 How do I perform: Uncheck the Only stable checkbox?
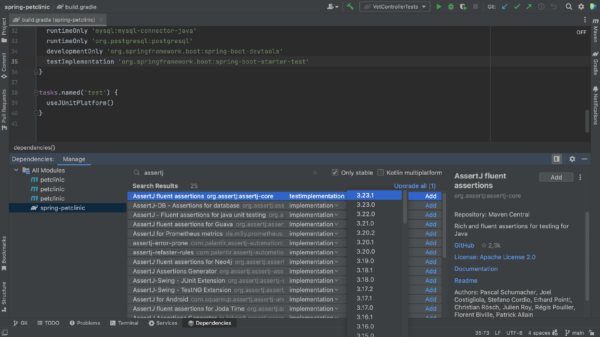335,172
